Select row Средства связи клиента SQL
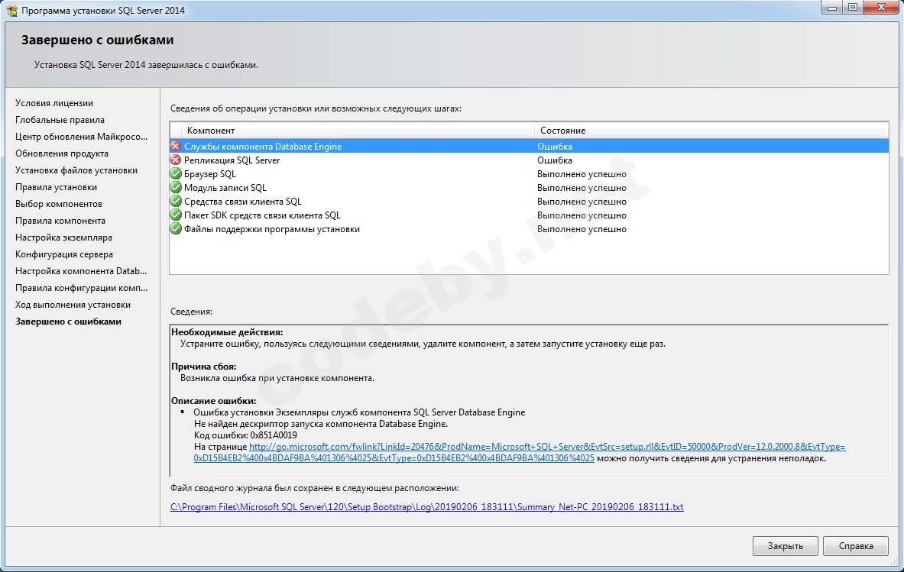The image size is (904, 572). [529, 202]
